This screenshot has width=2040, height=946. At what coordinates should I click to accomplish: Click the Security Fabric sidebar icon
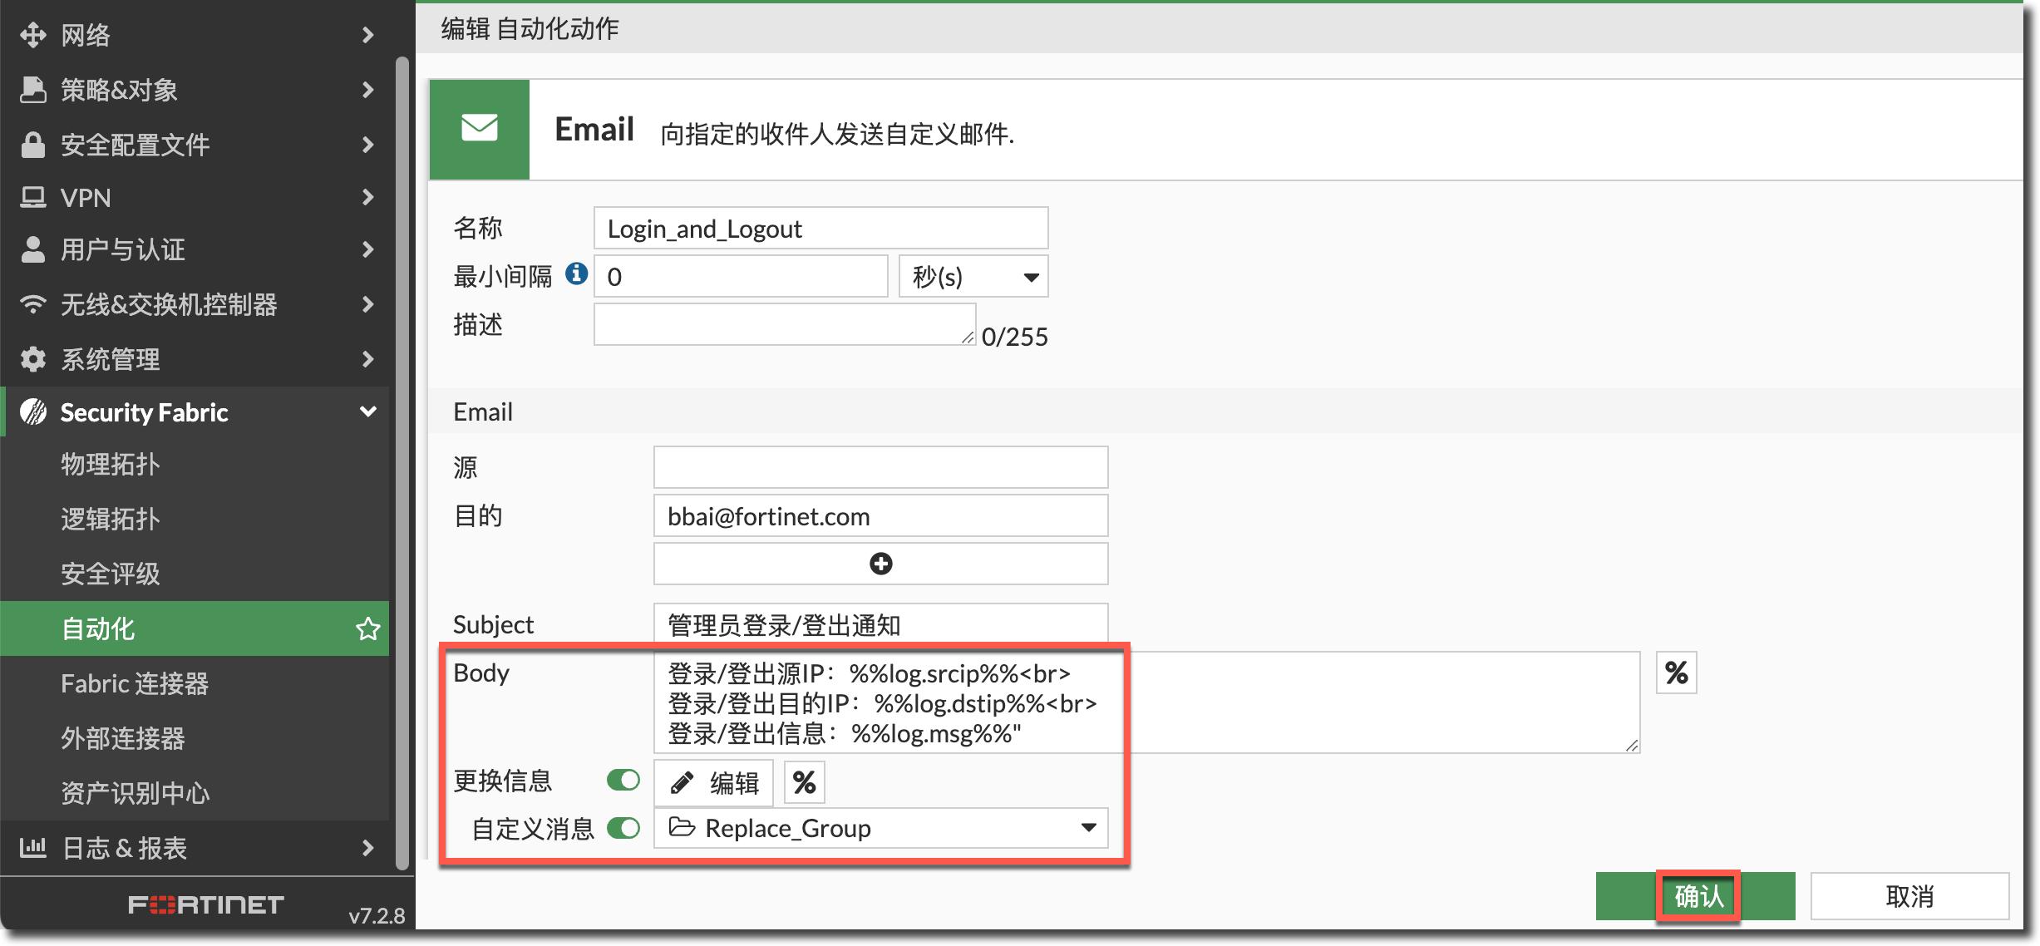33,411
